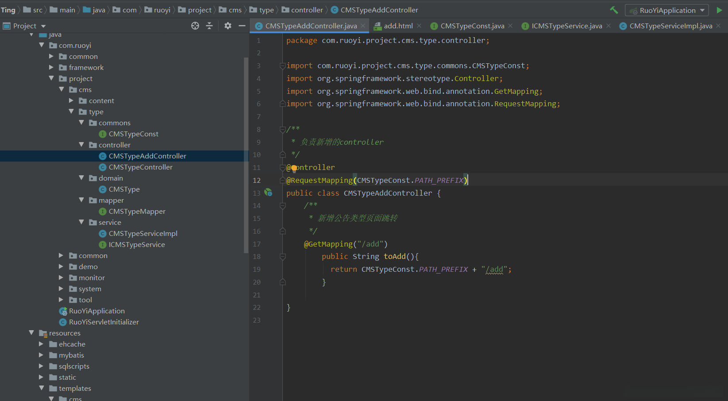Open the RuoYiApplication run configuration dropdown
This screenshot has height=401, width=728.
point(667,10)
